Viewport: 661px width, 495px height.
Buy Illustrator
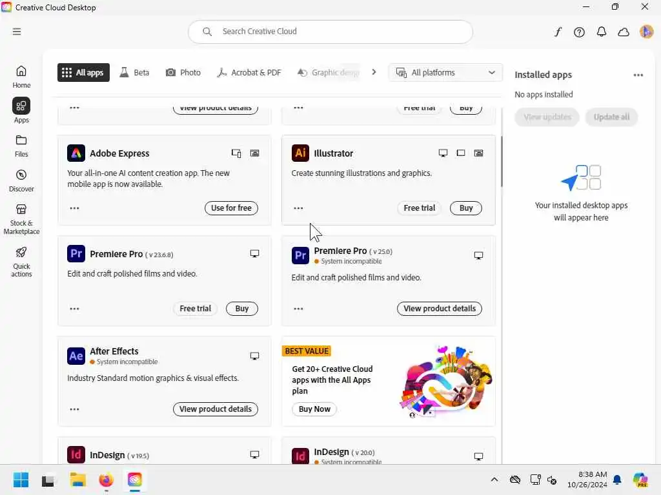click(466, 208)
